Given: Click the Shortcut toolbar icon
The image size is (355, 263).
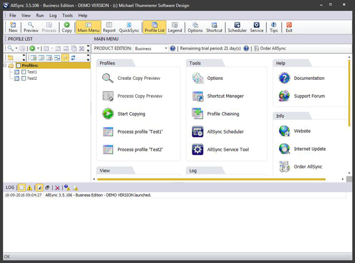Looking at the screenshot, I should 214,27.
